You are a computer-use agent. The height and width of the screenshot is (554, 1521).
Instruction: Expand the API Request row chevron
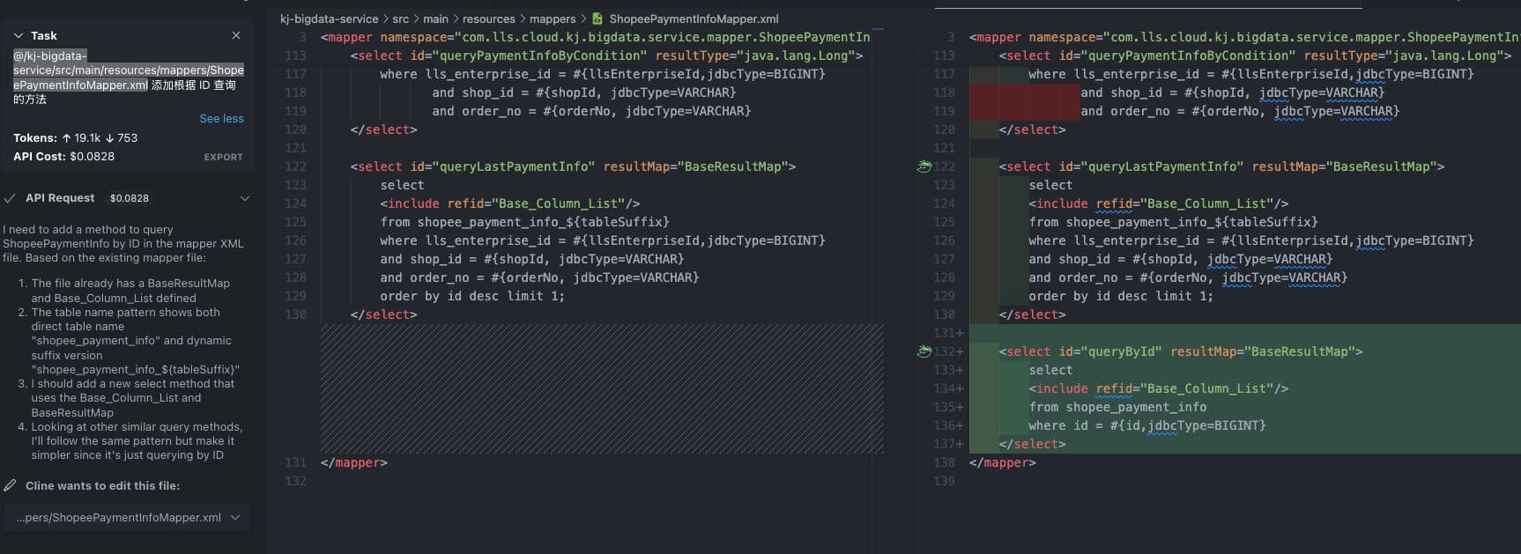245,198
